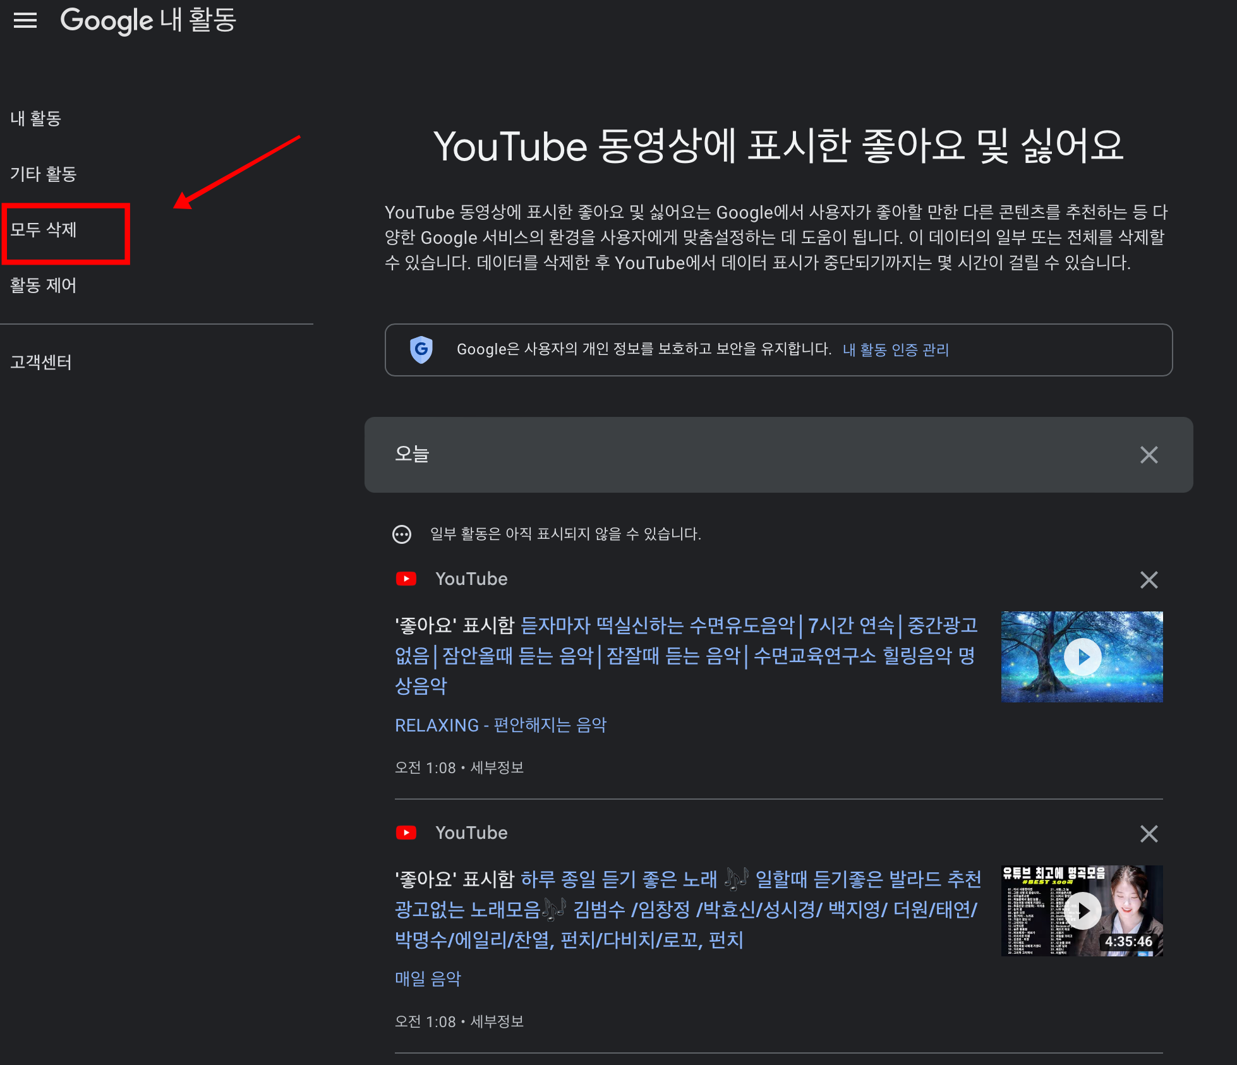Open 내 활동 인증 관리 link
Image resolution: width=1237 pixels, height=1065 pixels.
[x=895, y=350]
